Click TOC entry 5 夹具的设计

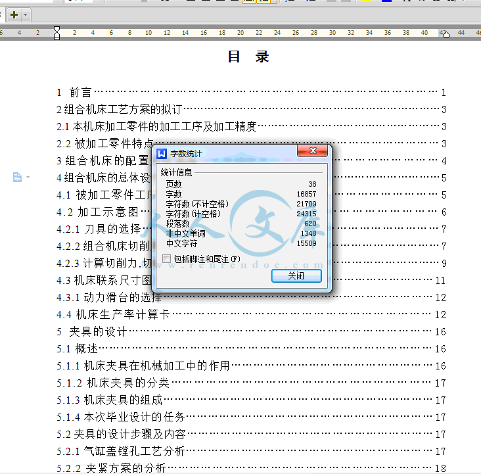pyautogui.click(x=251, y=332)
